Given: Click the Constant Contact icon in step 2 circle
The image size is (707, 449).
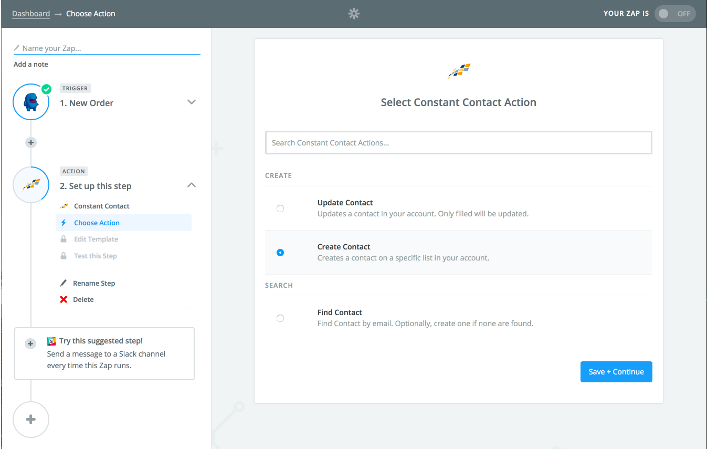Looking at the screenshot, I should coord(31,185).
